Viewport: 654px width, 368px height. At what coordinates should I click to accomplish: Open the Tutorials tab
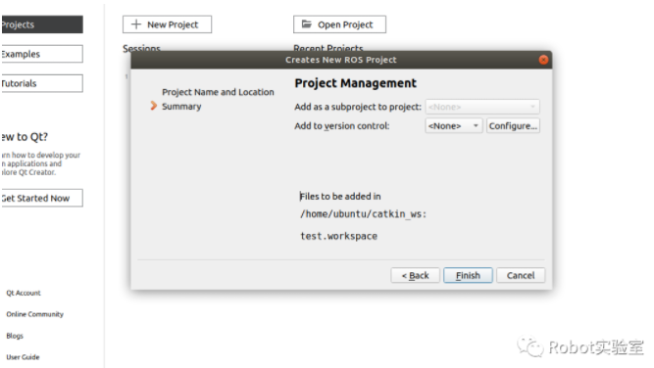(42, 83)
